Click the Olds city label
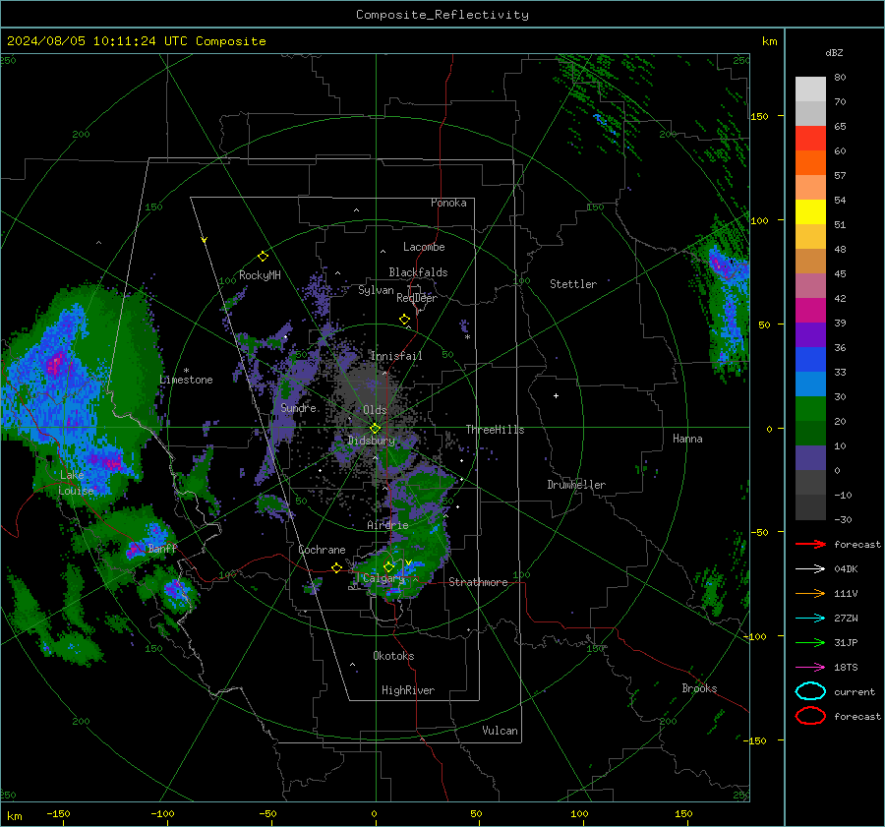The image size is (885, 827). (x=375, y=410)
